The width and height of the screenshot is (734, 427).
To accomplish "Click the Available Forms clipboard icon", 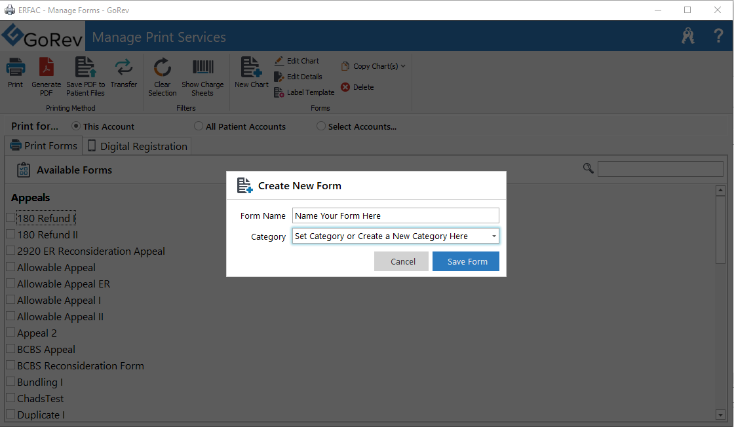I will point(24,170).
